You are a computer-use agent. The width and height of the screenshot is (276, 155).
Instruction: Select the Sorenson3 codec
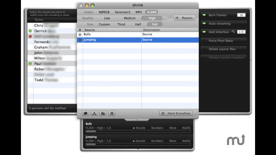[122, 12]
